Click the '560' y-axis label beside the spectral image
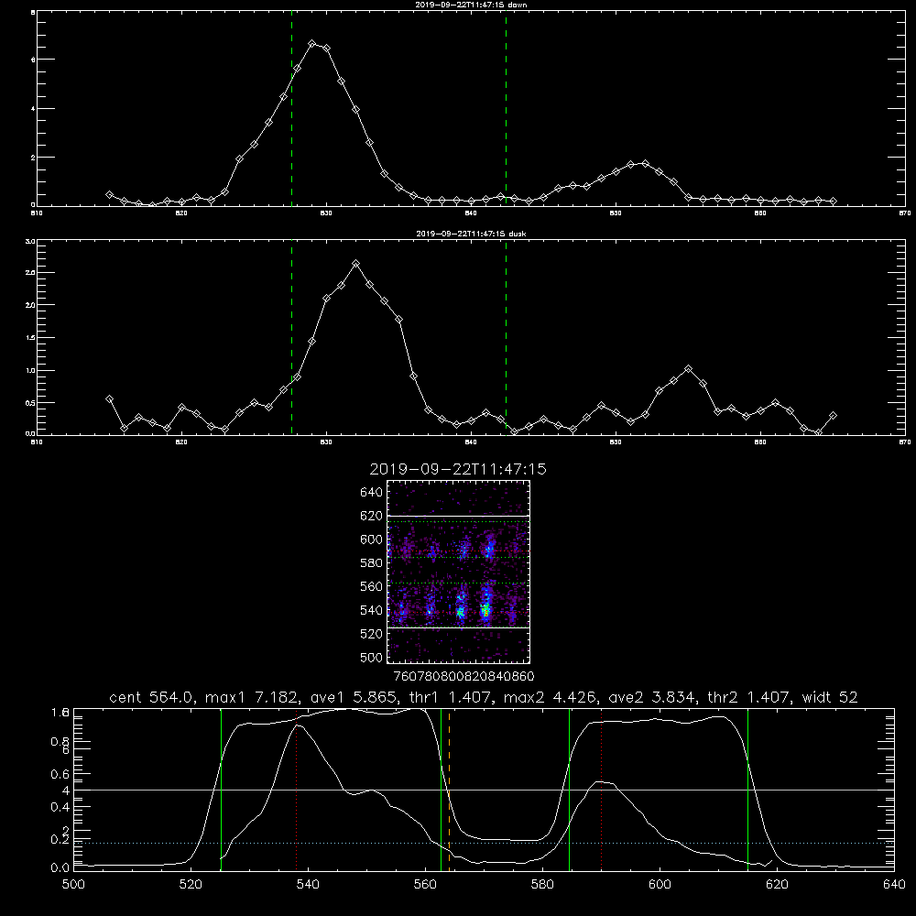 tap(371, 586)
